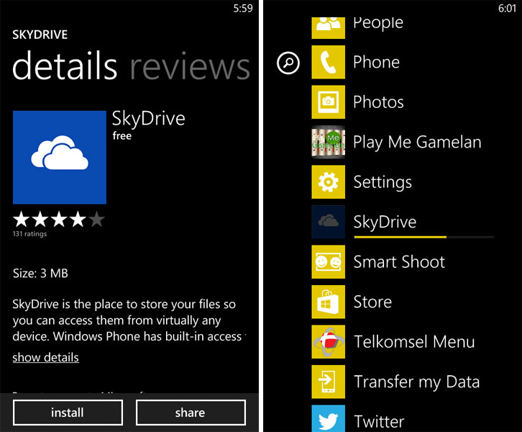
Task: Install the SkyDrive app
Action: point(68,413)
